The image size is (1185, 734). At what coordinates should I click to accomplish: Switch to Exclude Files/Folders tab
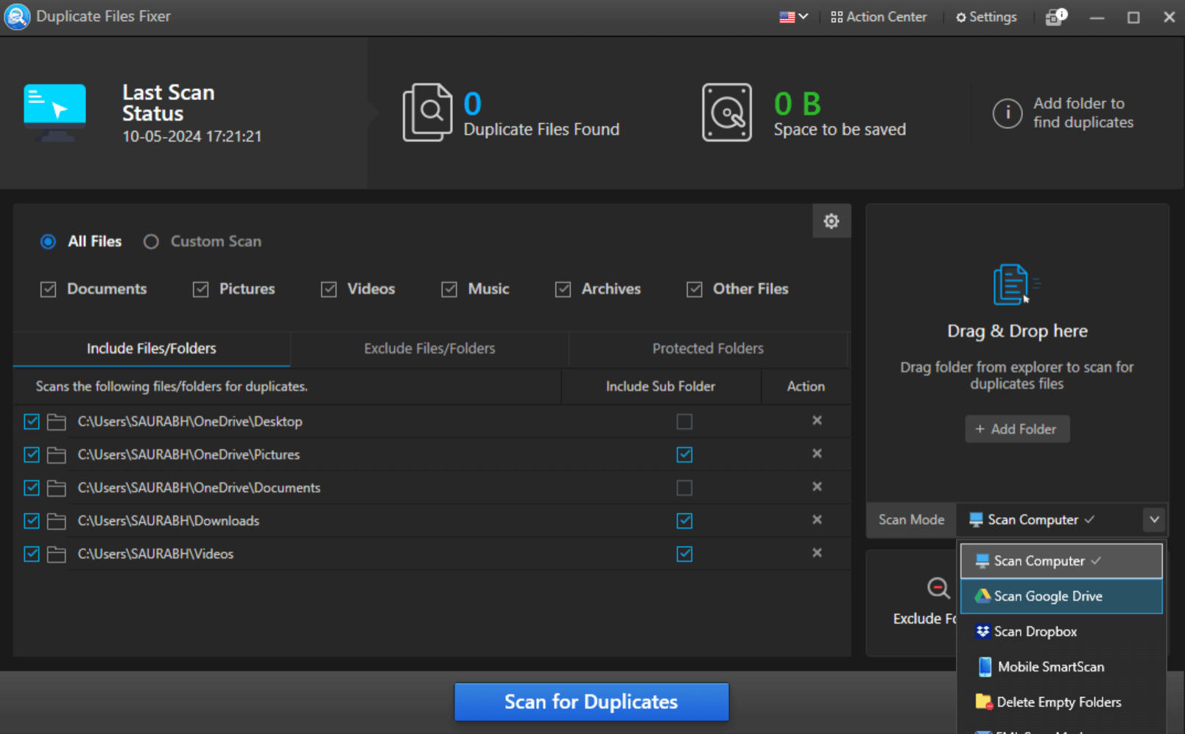(x=429, y=349)
